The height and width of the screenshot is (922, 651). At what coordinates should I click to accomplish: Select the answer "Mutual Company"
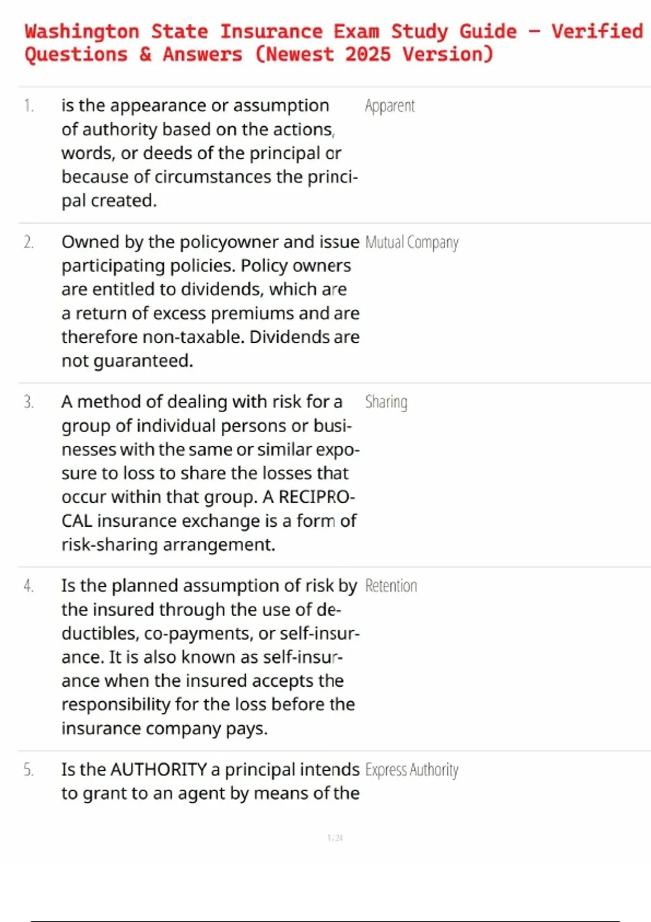pos(412,242)
